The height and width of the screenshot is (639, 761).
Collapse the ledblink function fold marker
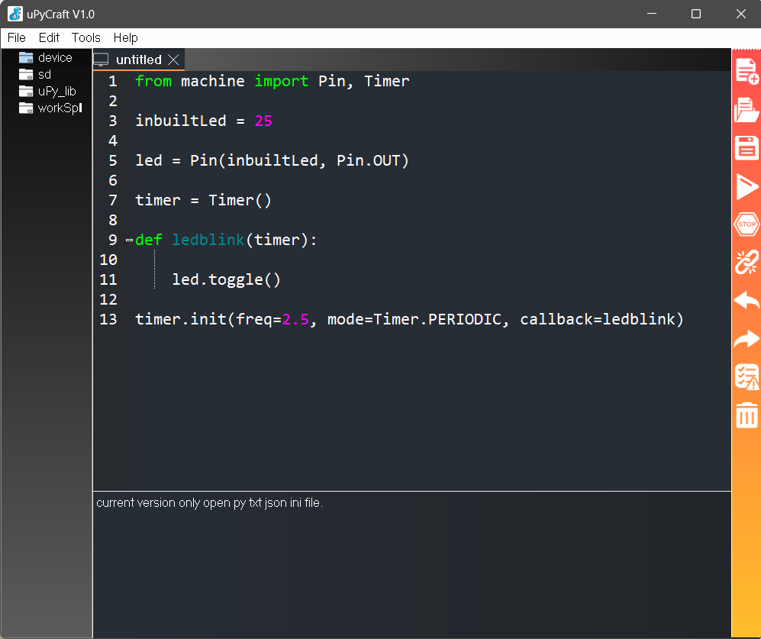pyautogui.click(x=129, y=240)
